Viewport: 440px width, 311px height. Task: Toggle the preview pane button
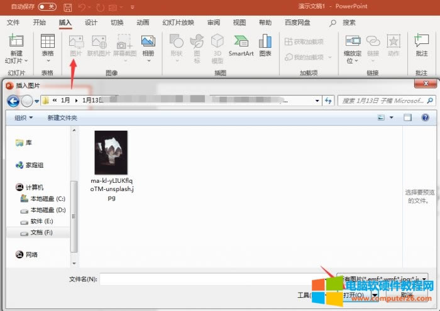407,117
